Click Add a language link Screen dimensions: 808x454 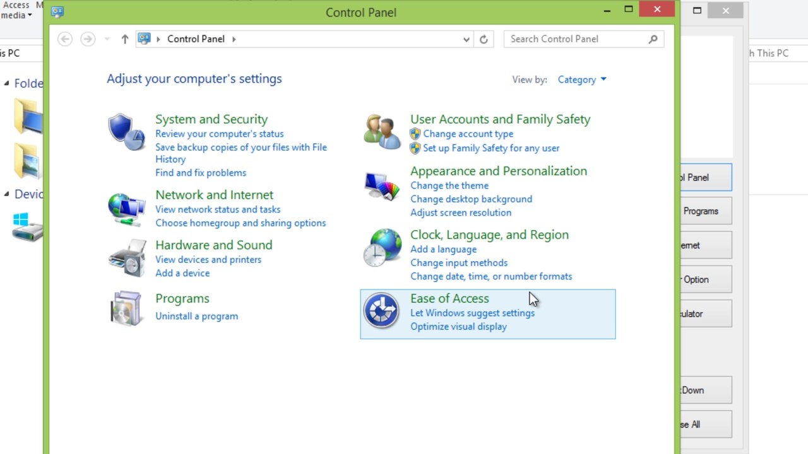coord(444,249)
